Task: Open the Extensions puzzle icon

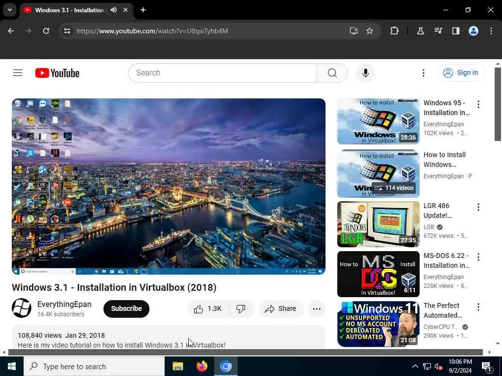Action: click(395, 31)
